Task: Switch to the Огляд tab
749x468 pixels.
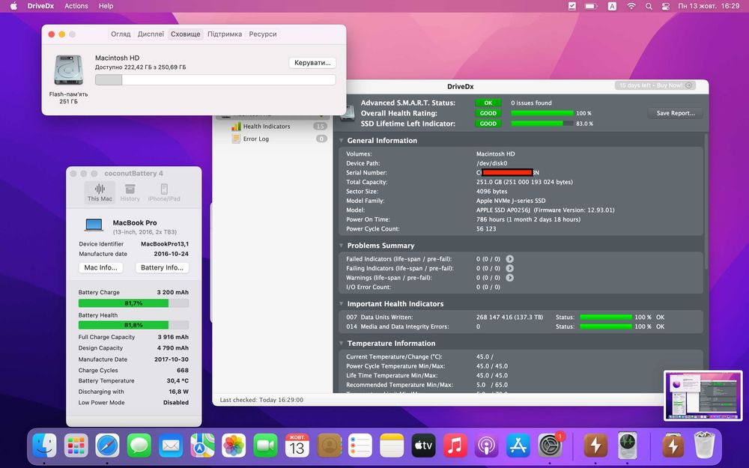Action: (121, 34)
